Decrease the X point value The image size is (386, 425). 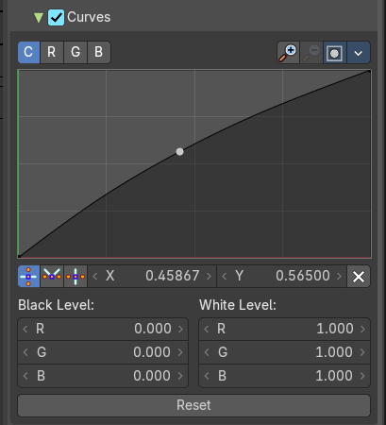pyautogui.click(x=95, y=277)
